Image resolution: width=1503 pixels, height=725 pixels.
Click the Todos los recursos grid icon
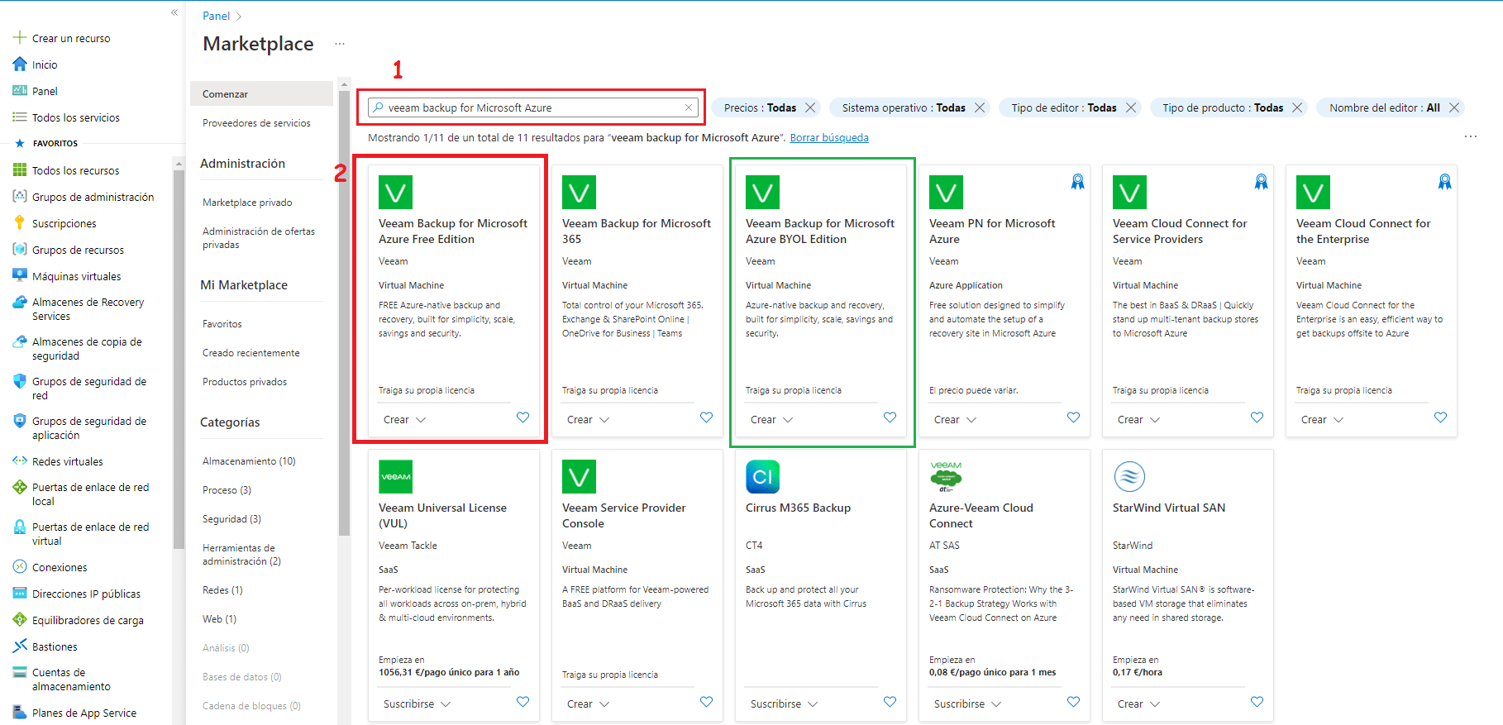[x=20, y=170]
